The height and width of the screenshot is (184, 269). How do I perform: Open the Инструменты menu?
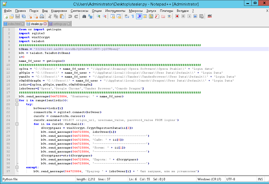[115, 11]
